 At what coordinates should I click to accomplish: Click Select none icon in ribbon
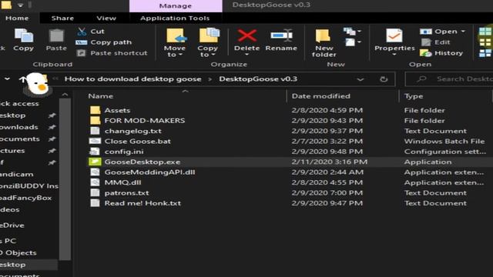[485, 42]
